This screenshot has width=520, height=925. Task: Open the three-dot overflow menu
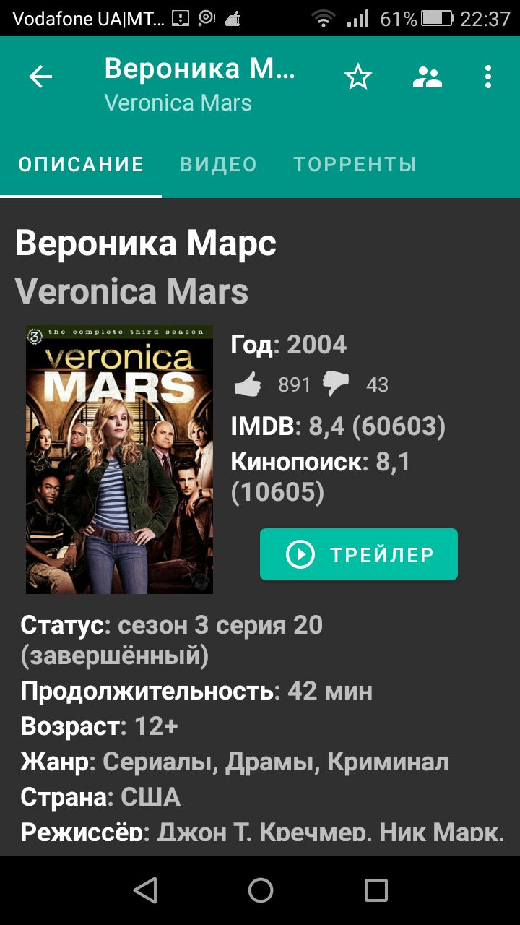(488, 77)
